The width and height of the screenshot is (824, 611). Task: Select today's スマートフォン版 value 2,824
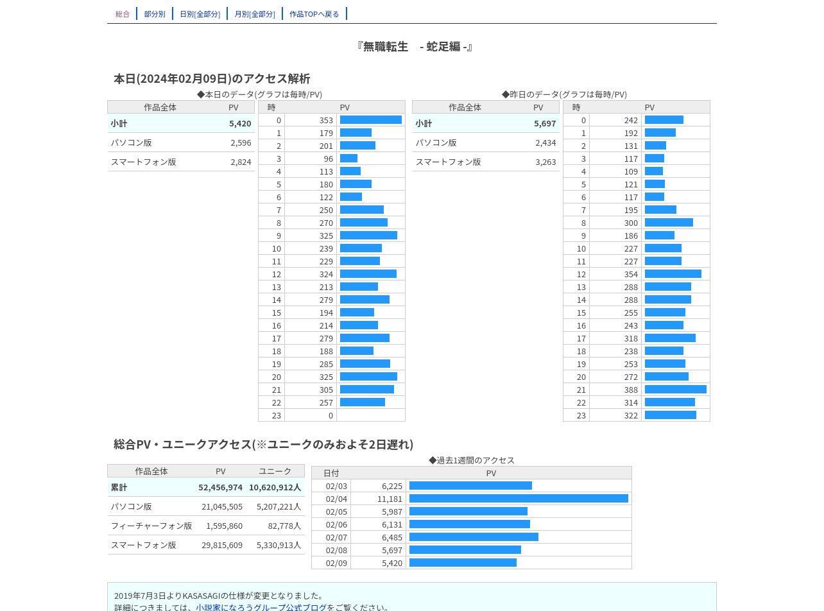point(241,162)
